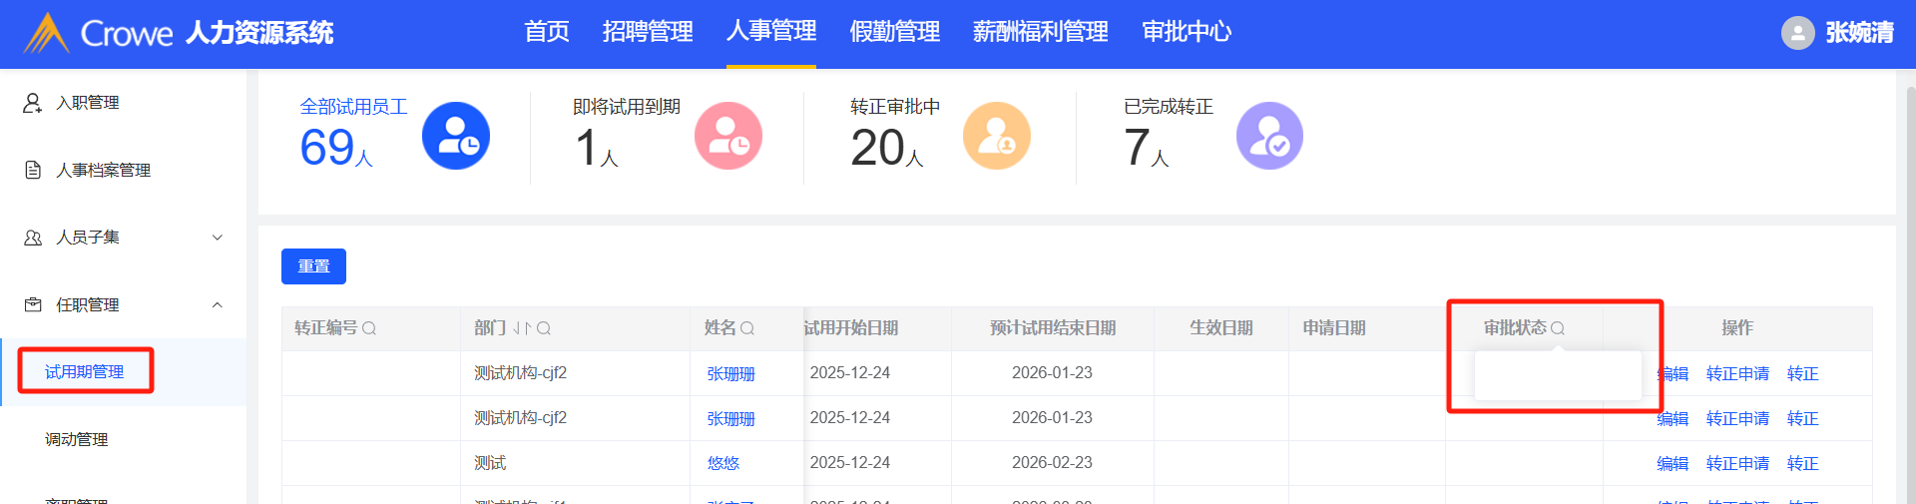Expand the 人员子集 submenu arrow
Image resolution: width=1916 pixels, height=504 pixels.
218,238
